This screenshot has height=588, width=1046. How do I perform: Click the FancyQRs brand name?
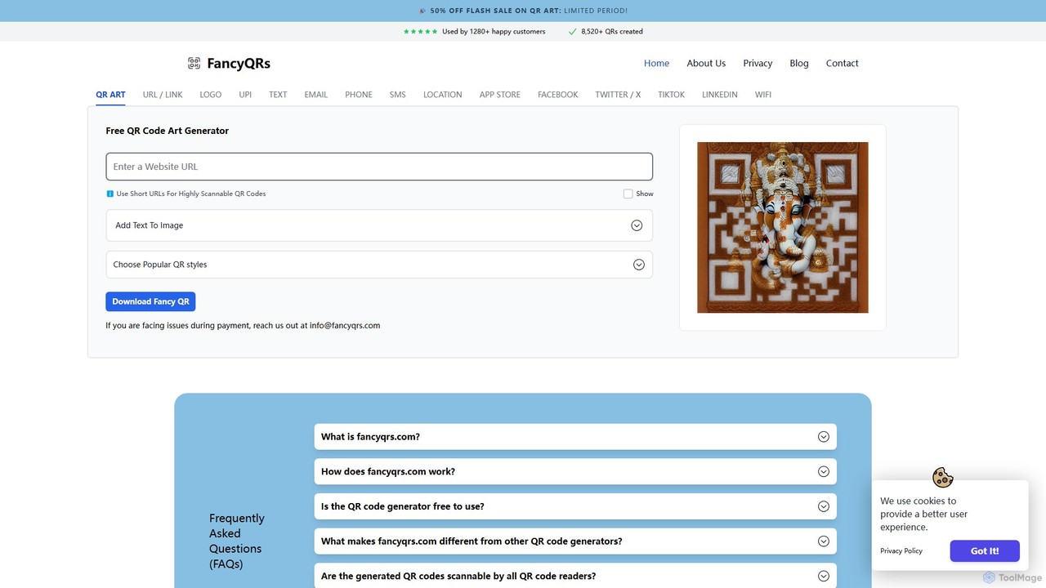(x=239, y=64)
